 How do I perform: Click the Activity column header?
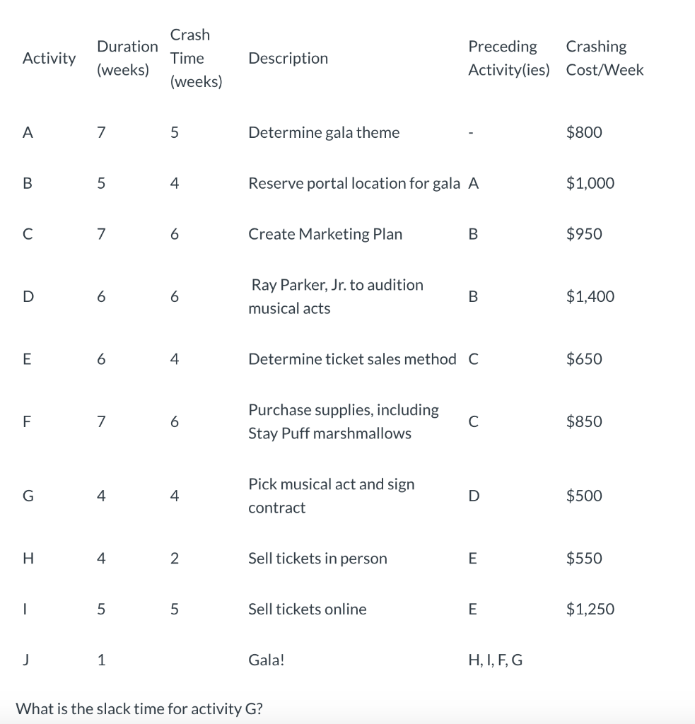(x=49, y=58)
